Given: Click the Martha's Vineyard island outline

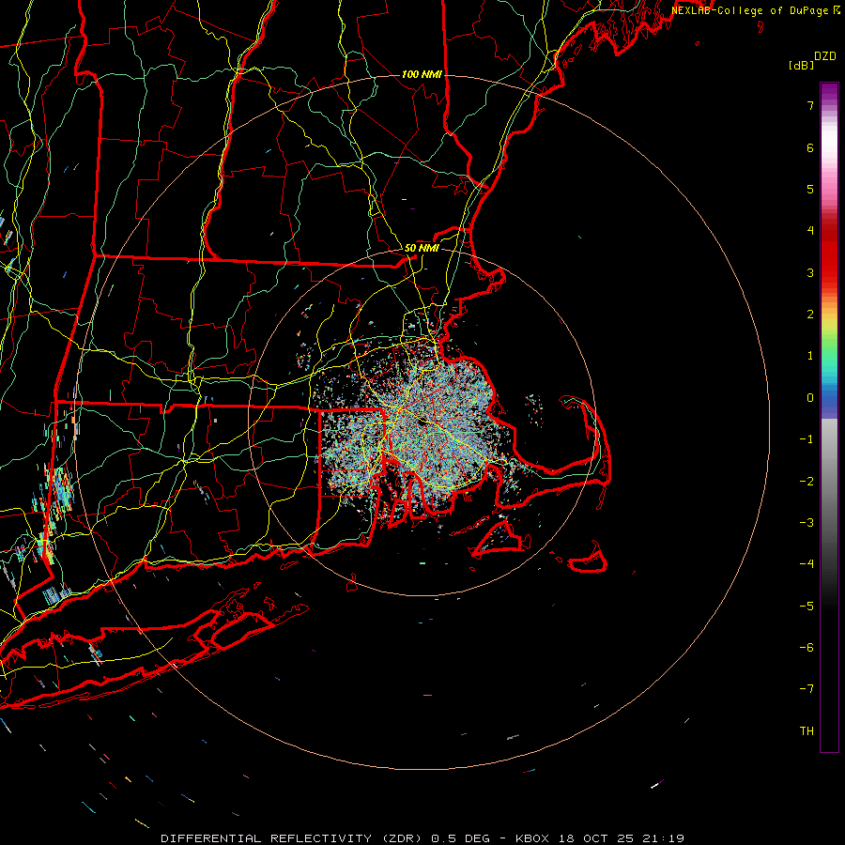Looking at the screenshot, I should [499, 539].
